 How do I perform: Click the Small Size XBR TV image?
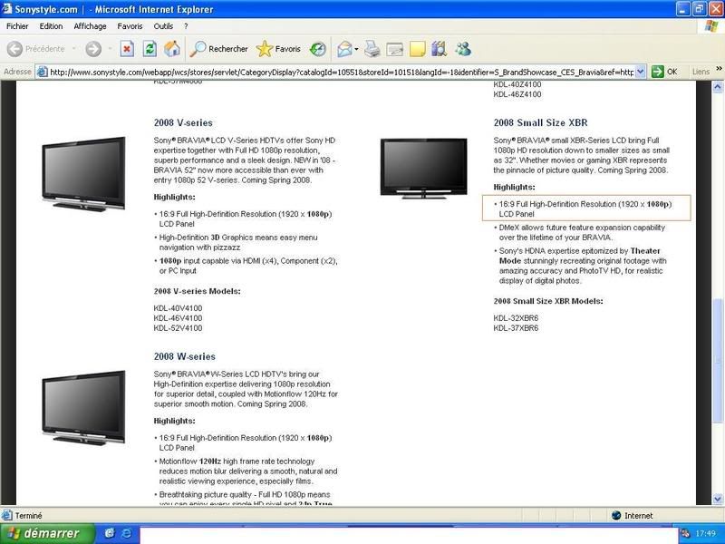pyautogui.click(x=423, y=169)
